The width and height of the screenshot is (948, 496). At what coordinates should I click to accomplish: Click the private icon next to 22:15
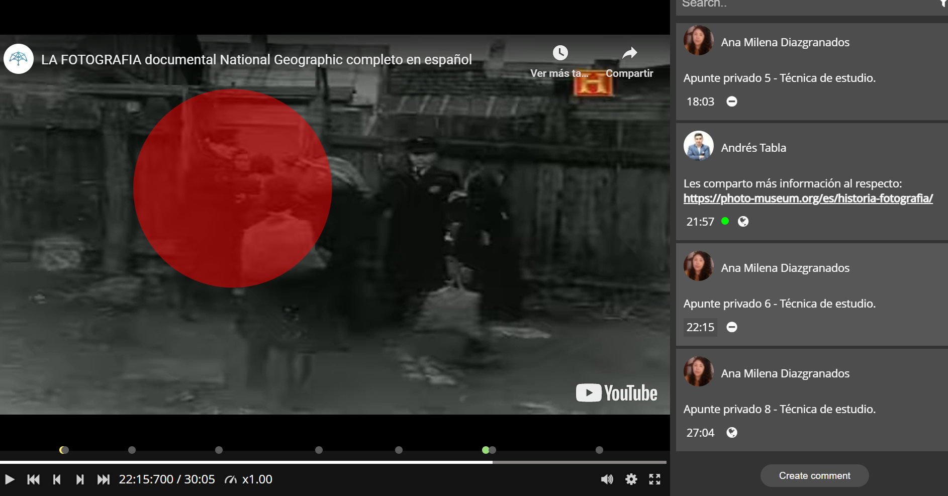(x=732, y=327)
